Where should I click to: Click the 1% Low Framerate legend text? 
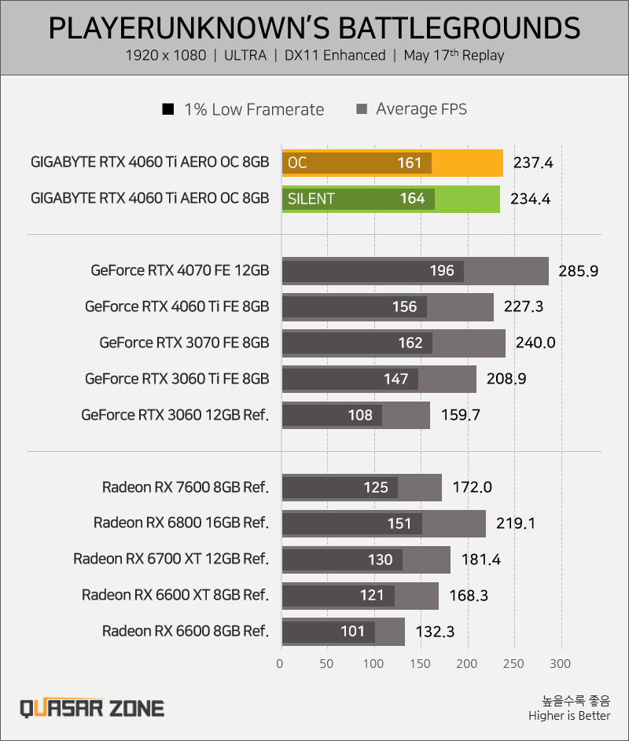click(255, 110)
